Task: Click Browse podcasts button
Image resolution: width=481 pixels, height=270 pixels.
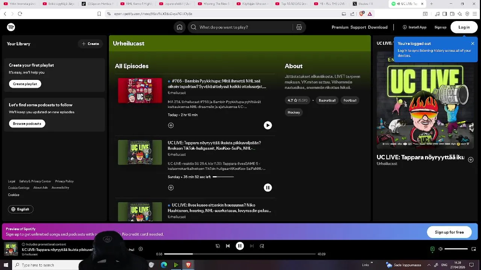Action: click(x=27, y=124)
